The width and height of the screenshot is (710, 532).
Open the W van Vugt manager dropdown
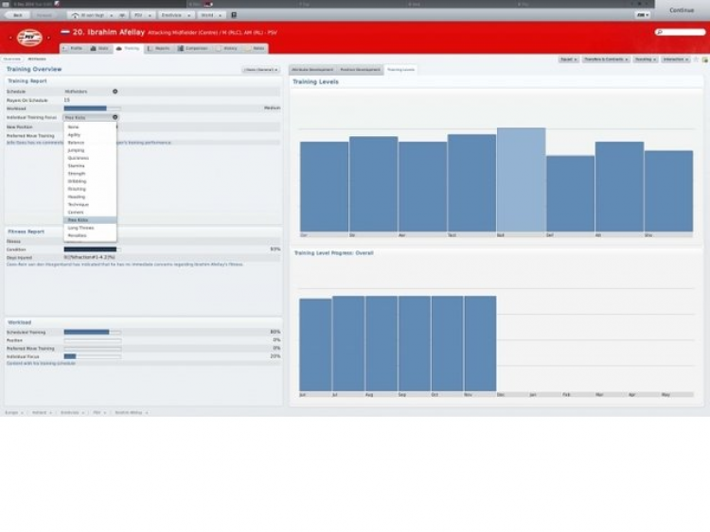point(93,15)
